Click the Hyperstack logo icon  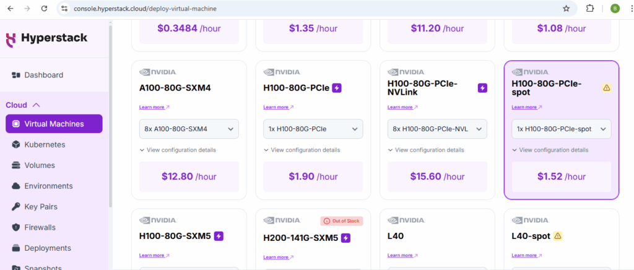coord(11,40)
